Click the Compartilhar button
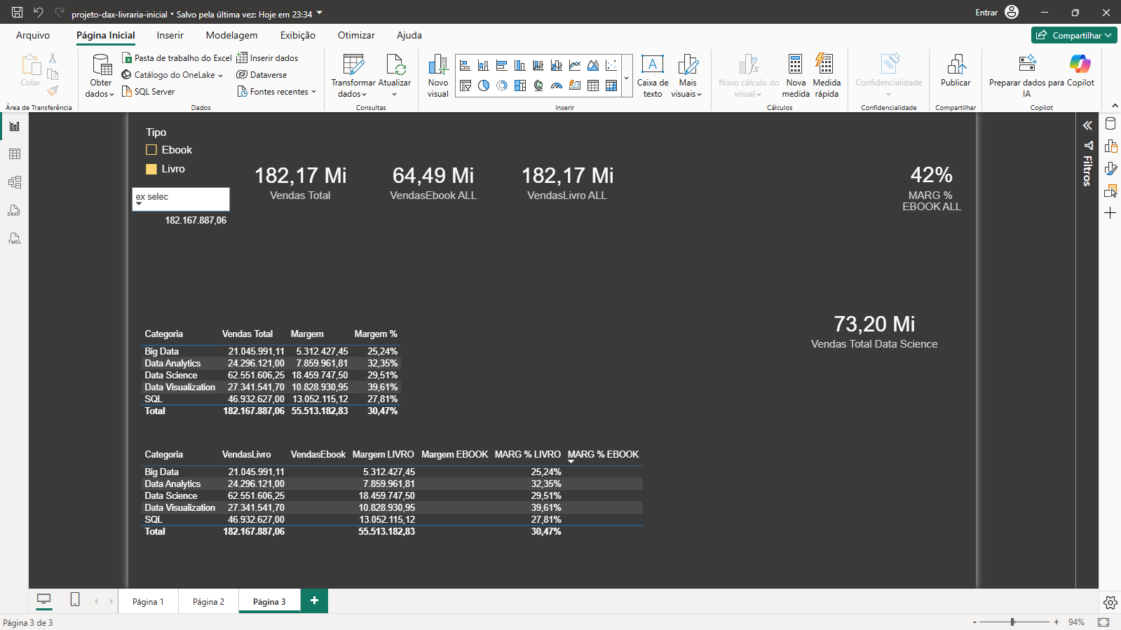This screenshot has height=630, width=1121. point(1074,35)
